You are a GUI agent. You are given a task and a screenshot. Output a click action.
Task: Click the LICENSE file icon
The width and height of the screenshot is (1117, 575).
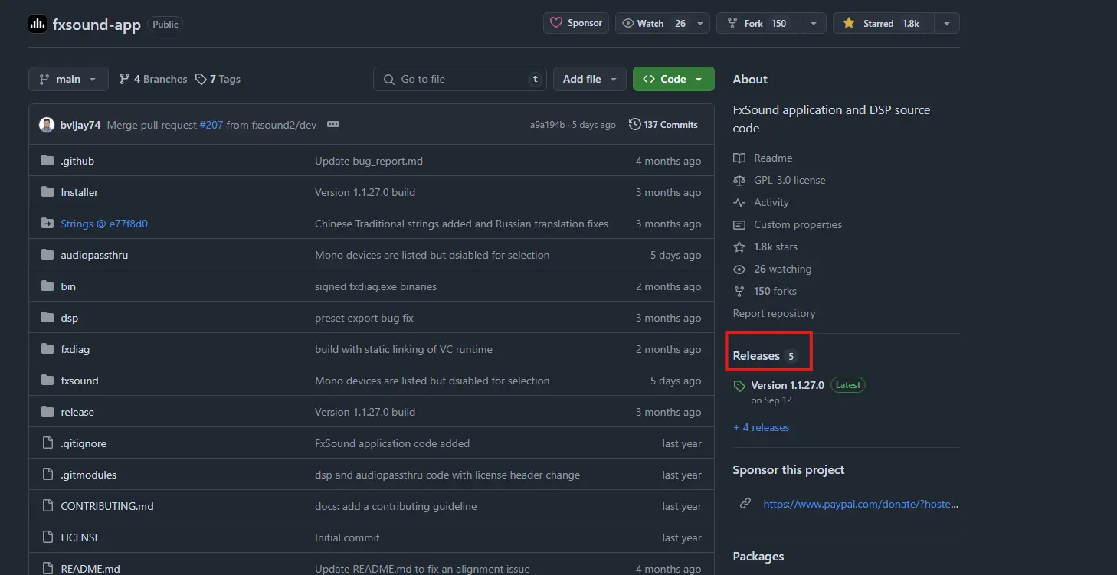(47, 537)
